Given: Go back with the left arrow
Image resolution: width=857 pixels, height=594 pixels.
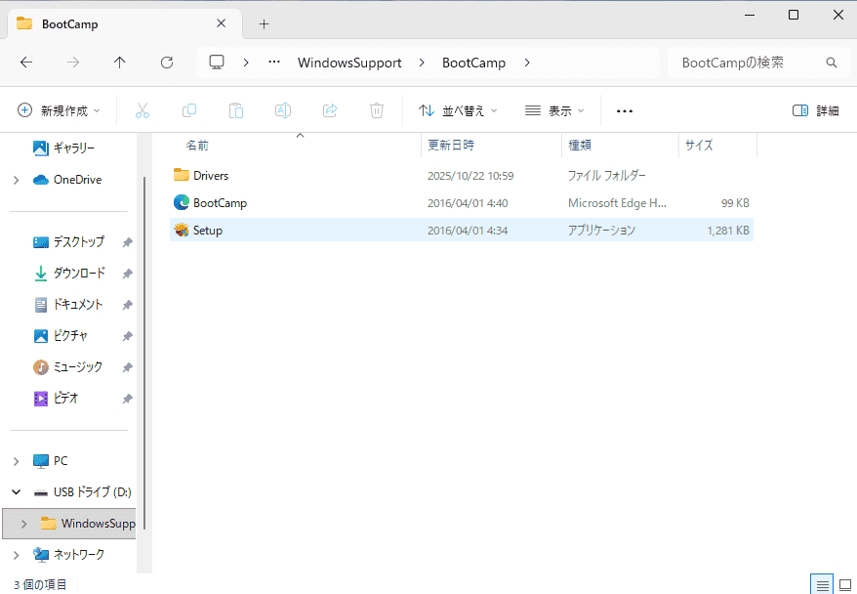Looking at the screenshot, I should (x=26, y=63).
